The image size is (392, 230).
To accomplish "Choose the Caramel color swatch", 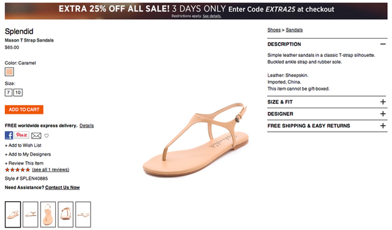I will [9, 72].
